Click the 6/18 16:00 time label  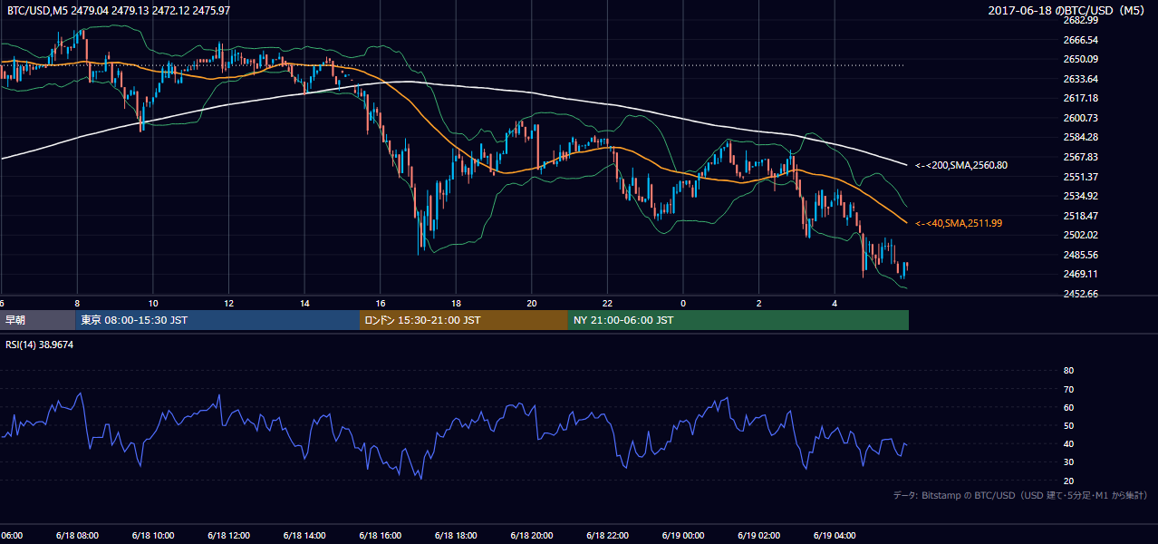(380, 535)
